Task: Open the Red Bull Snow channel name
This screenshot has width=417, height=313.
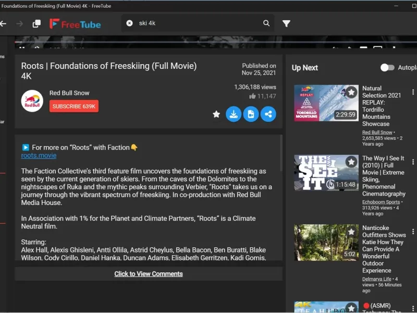Action: tap(69, 93)
